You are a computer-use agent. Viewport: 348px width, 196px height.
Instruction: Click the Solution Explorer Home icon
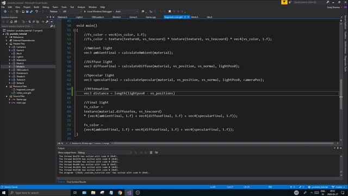pos(11,22)
